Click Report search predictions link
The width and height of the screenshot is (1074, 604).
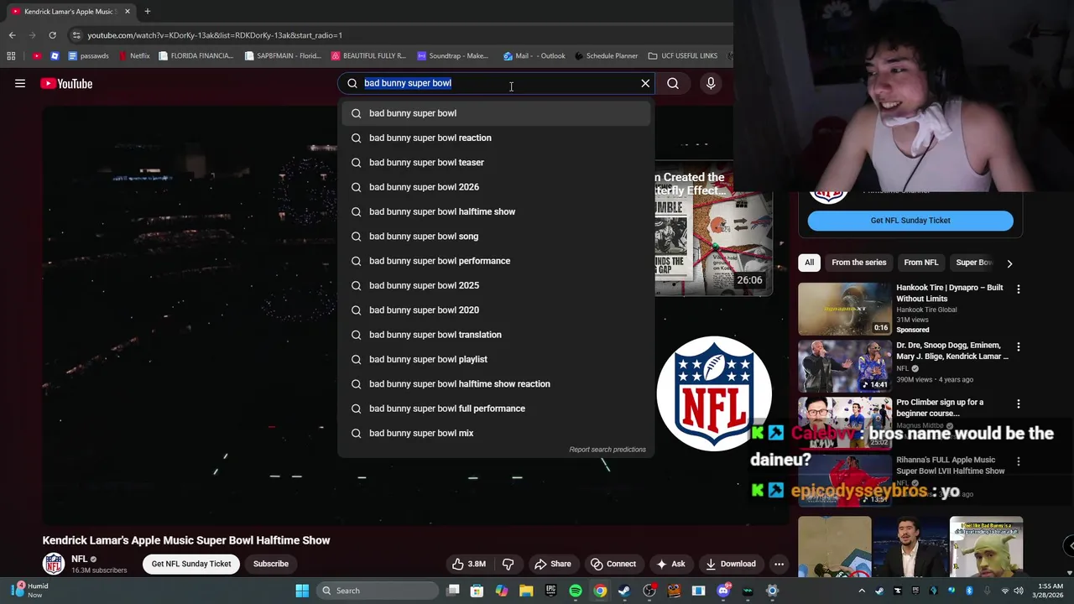[x=607, y=450]
